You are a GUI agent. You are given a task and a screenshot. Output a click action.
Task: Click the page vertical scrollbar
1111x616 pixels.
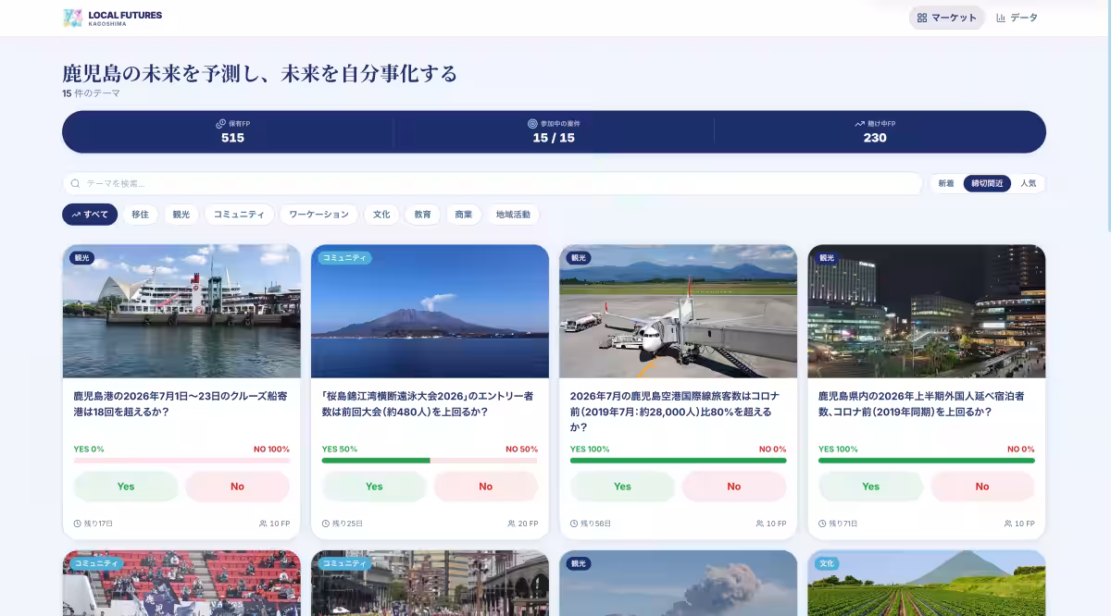tap(1107, 117)
